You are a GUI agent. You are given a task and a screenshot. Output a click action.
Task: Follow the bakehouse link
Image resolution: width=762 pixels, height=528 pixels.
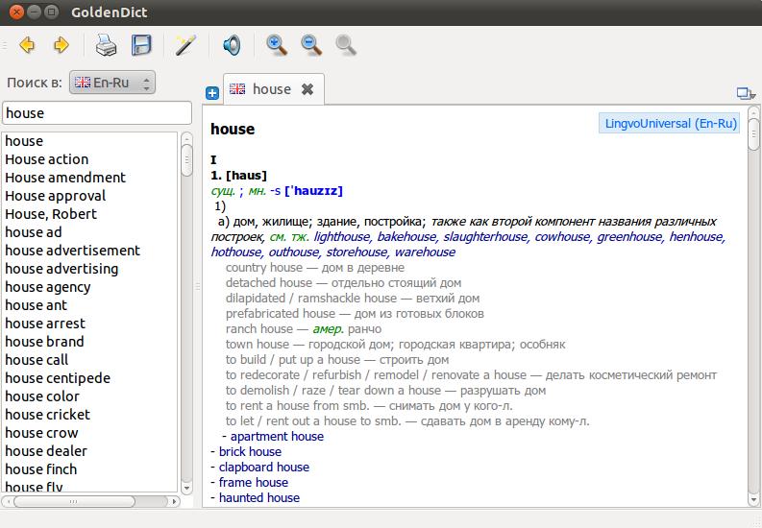click(x=406, y=237)
